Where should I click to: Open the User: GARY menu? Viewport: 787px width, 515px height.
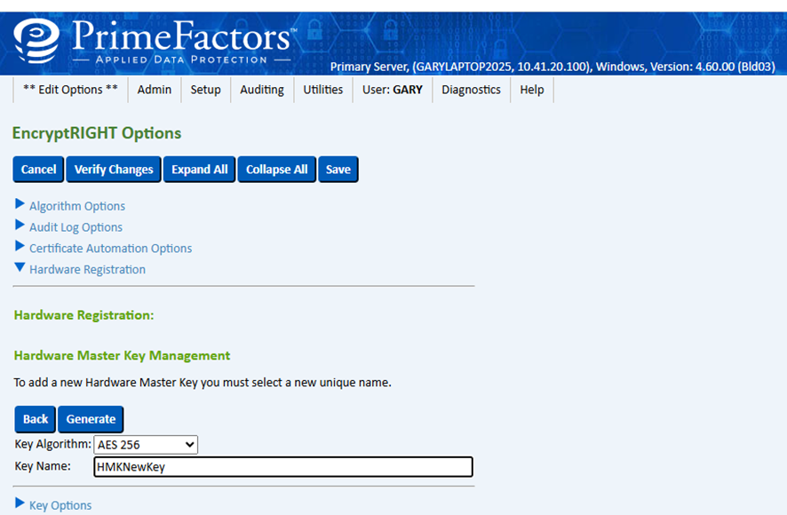point(392,90)
